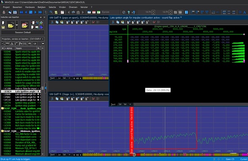Viewport: 248px width, 161px height.
Task: Click the new blank project page icon
Action: [3, 23]
